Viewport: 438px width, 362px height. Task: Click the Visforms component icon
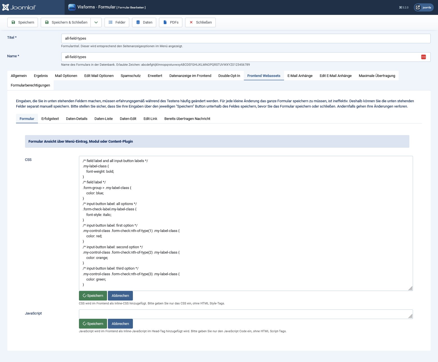pyautogui.click(x=72, y=7)
